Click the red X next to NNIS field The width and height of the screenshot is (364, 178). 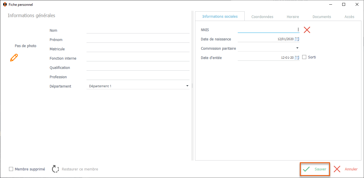pyautogui.click(x=307, y=30)
